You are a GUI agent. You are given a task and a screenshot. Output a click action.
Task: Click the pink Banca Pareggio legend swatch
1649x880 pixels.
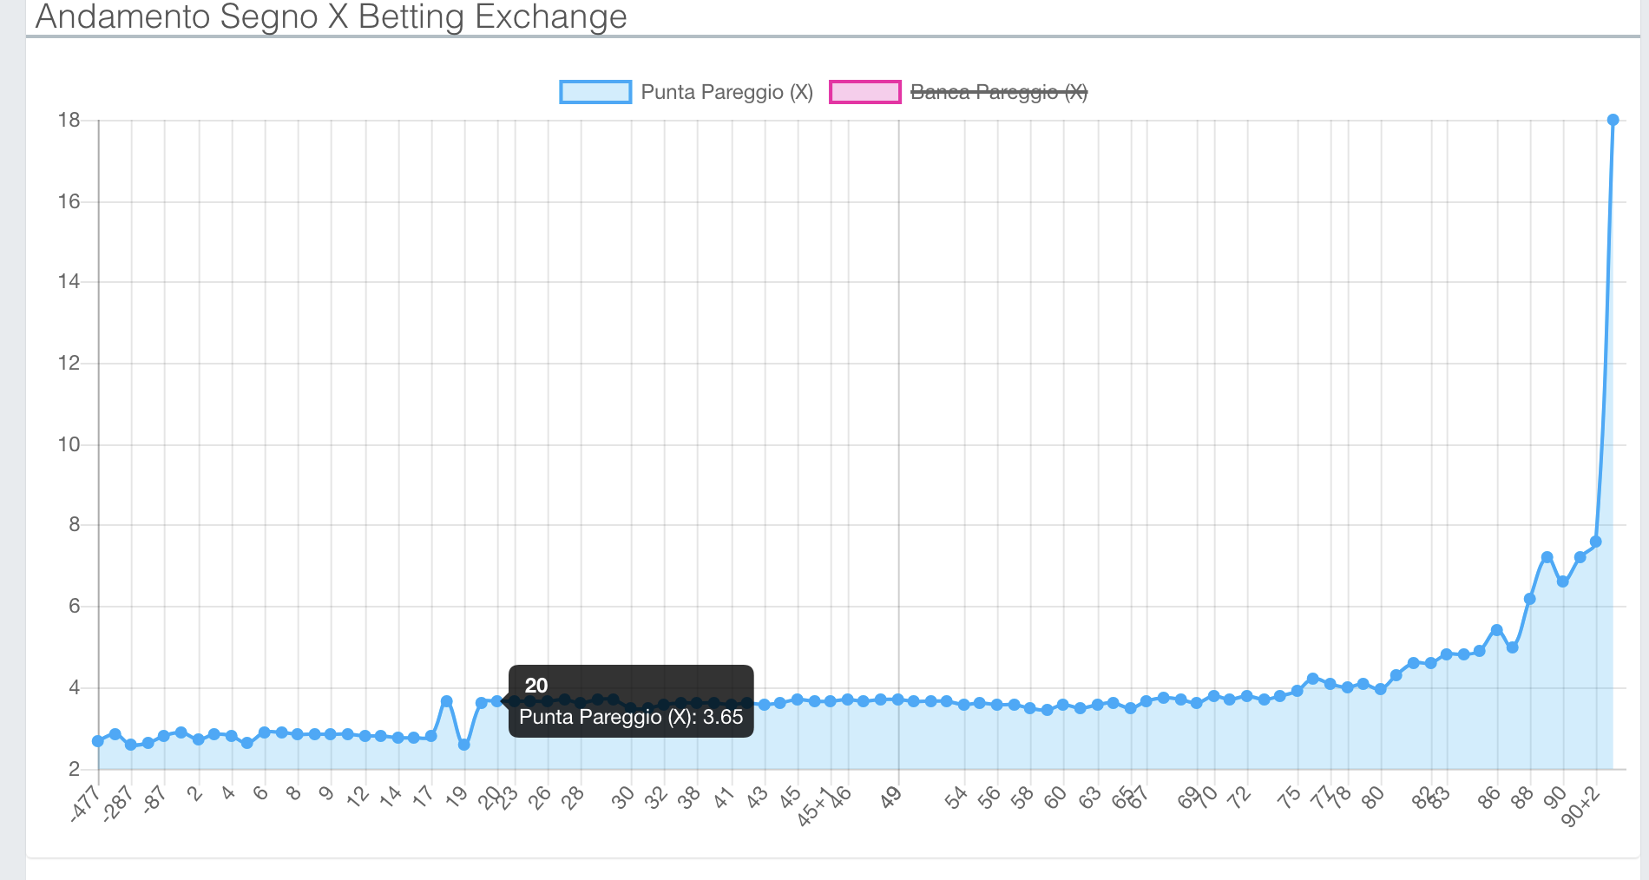tap(864, 92)
